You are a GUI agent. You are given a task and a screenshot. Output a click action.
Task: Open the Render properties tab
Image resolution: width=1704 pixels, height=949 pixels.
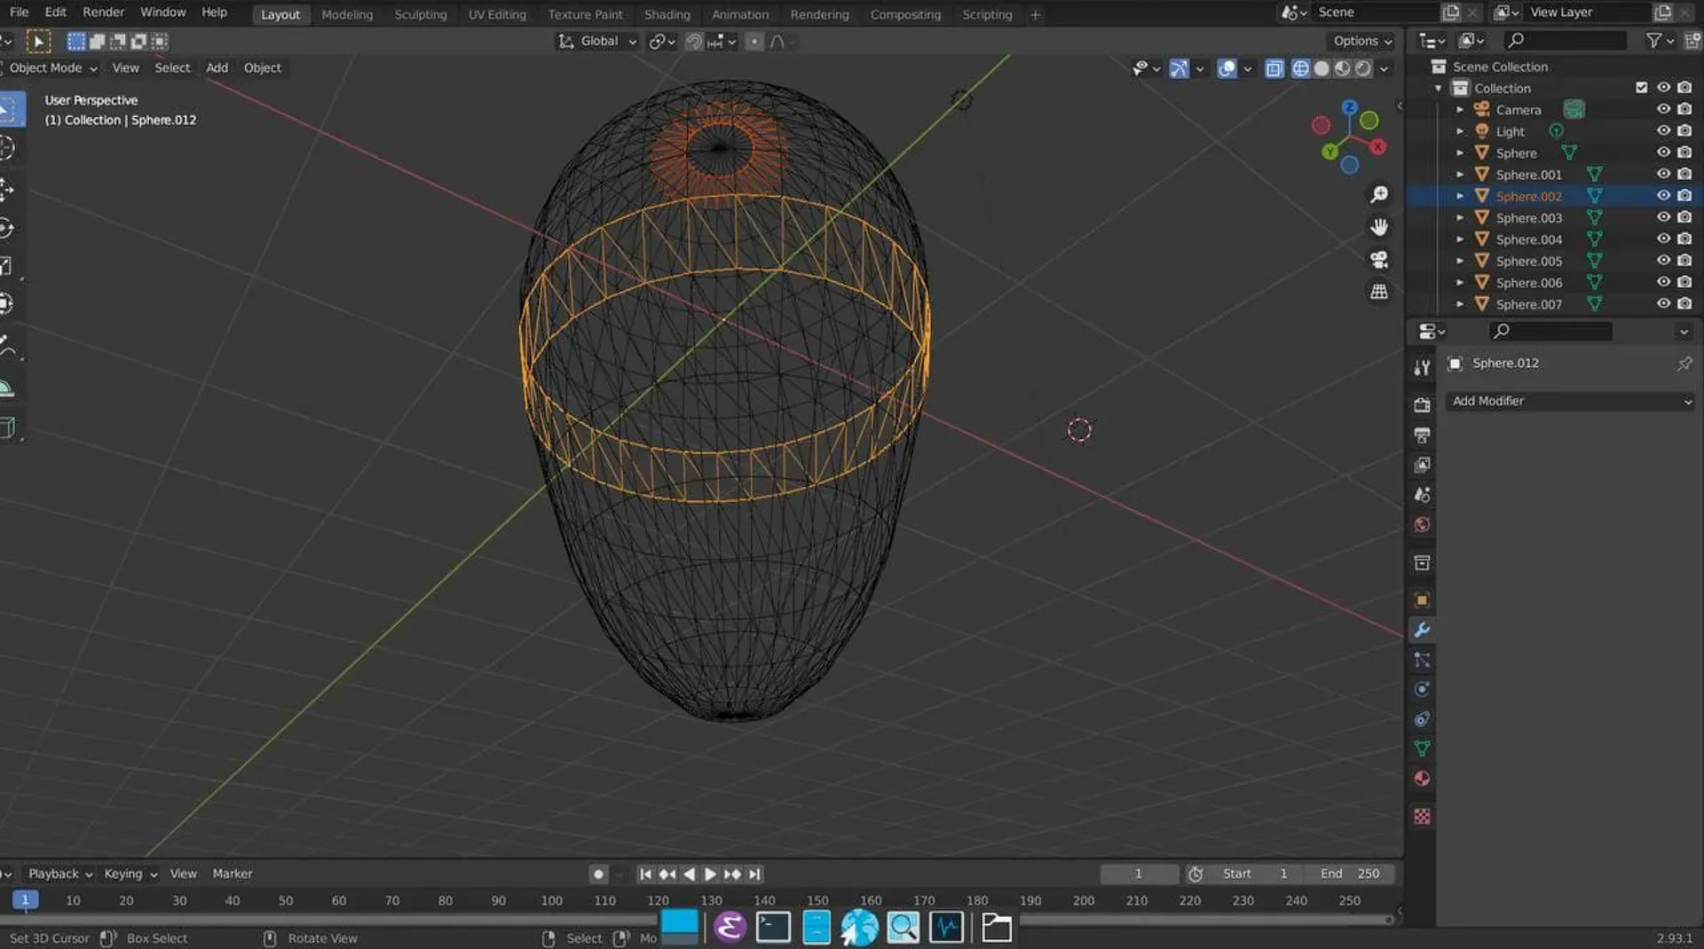[1422, 405]
